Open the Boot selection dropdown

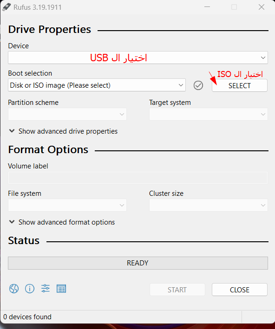tap(97, 85)
